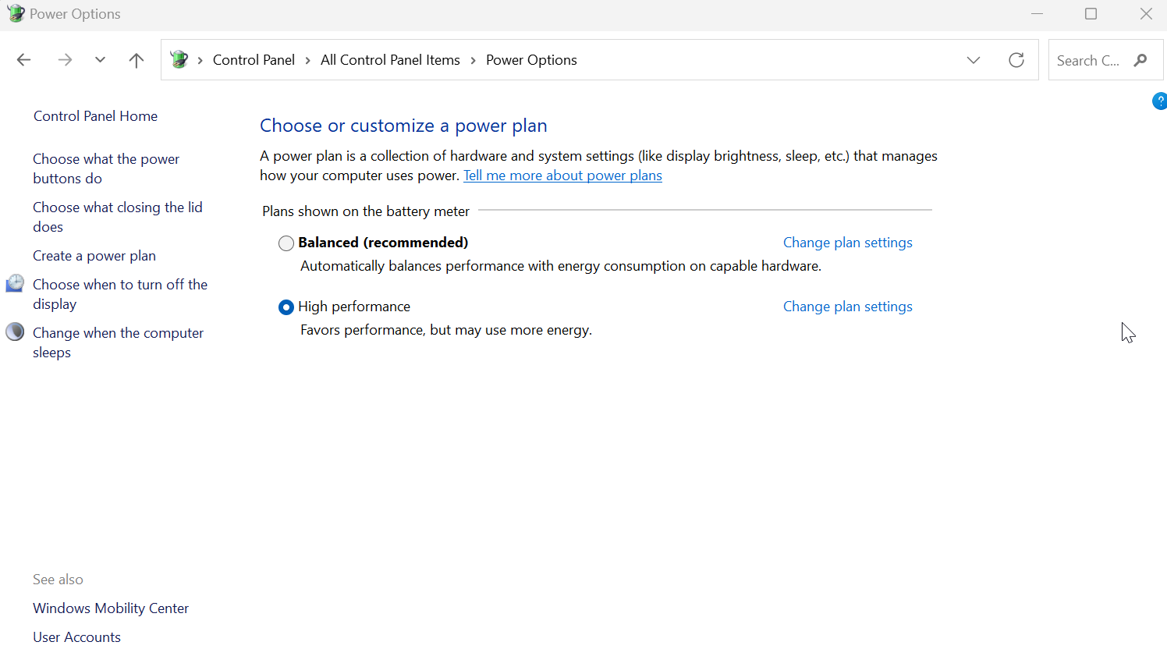Open Change plan settings for High performance
Screen dimensions: 1167x656
point(847,306)
